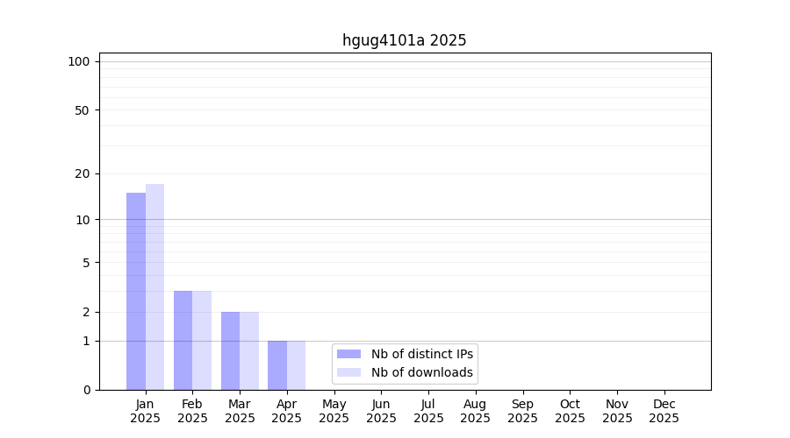The image size is (790, 438).
Task: Pick the April distinct IPs bar
Action: (x=277, y=365)
